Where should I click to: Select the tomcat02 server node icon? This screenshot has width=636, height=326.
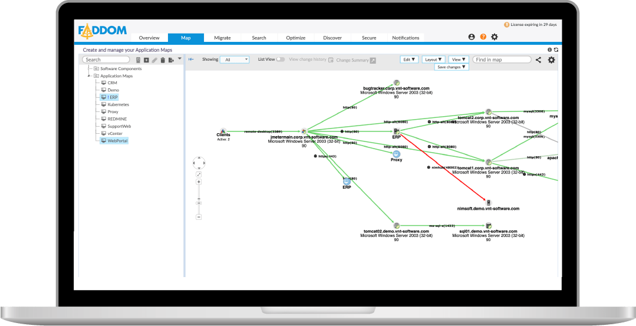click(x=397, y=226)
